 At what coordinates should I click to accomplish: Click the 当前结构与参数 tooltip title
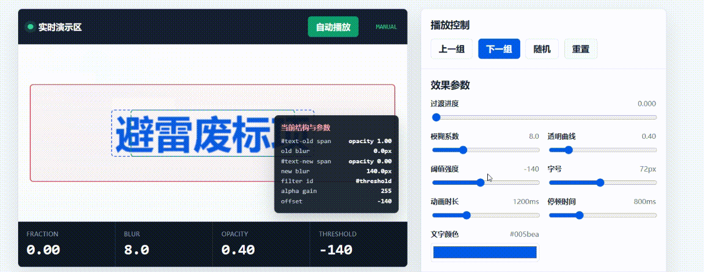305,128
